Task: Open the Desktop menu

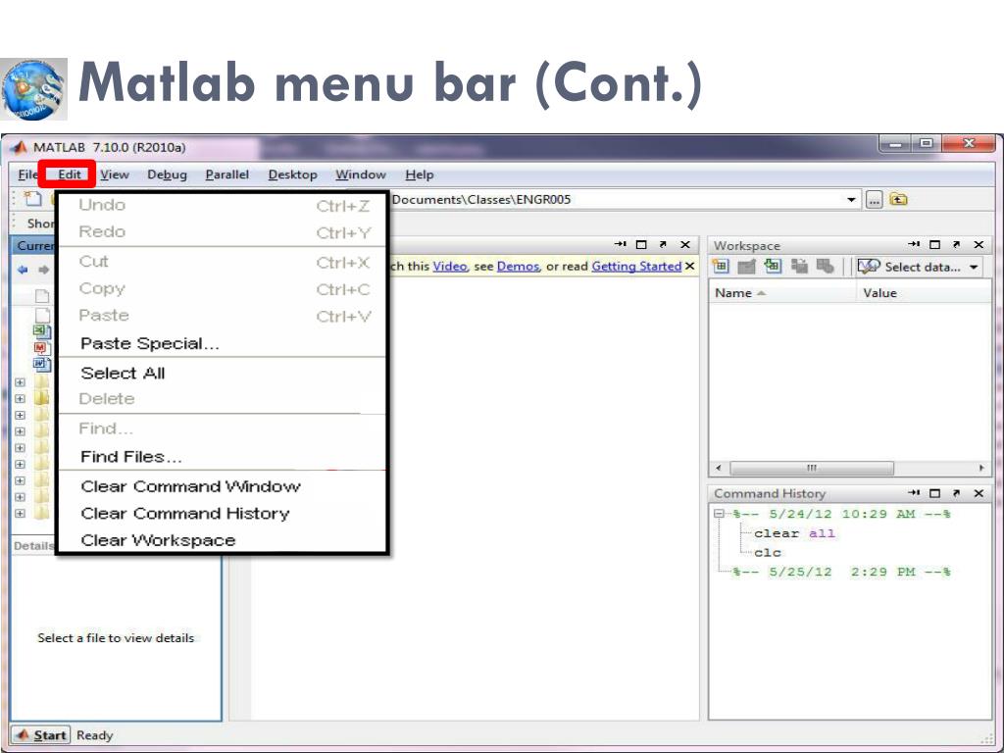Action: pos(292,175)
